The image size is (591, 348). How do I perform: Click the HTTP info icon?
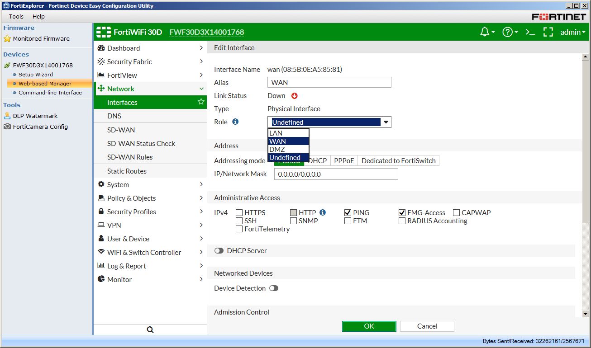(x=323, y=212)
